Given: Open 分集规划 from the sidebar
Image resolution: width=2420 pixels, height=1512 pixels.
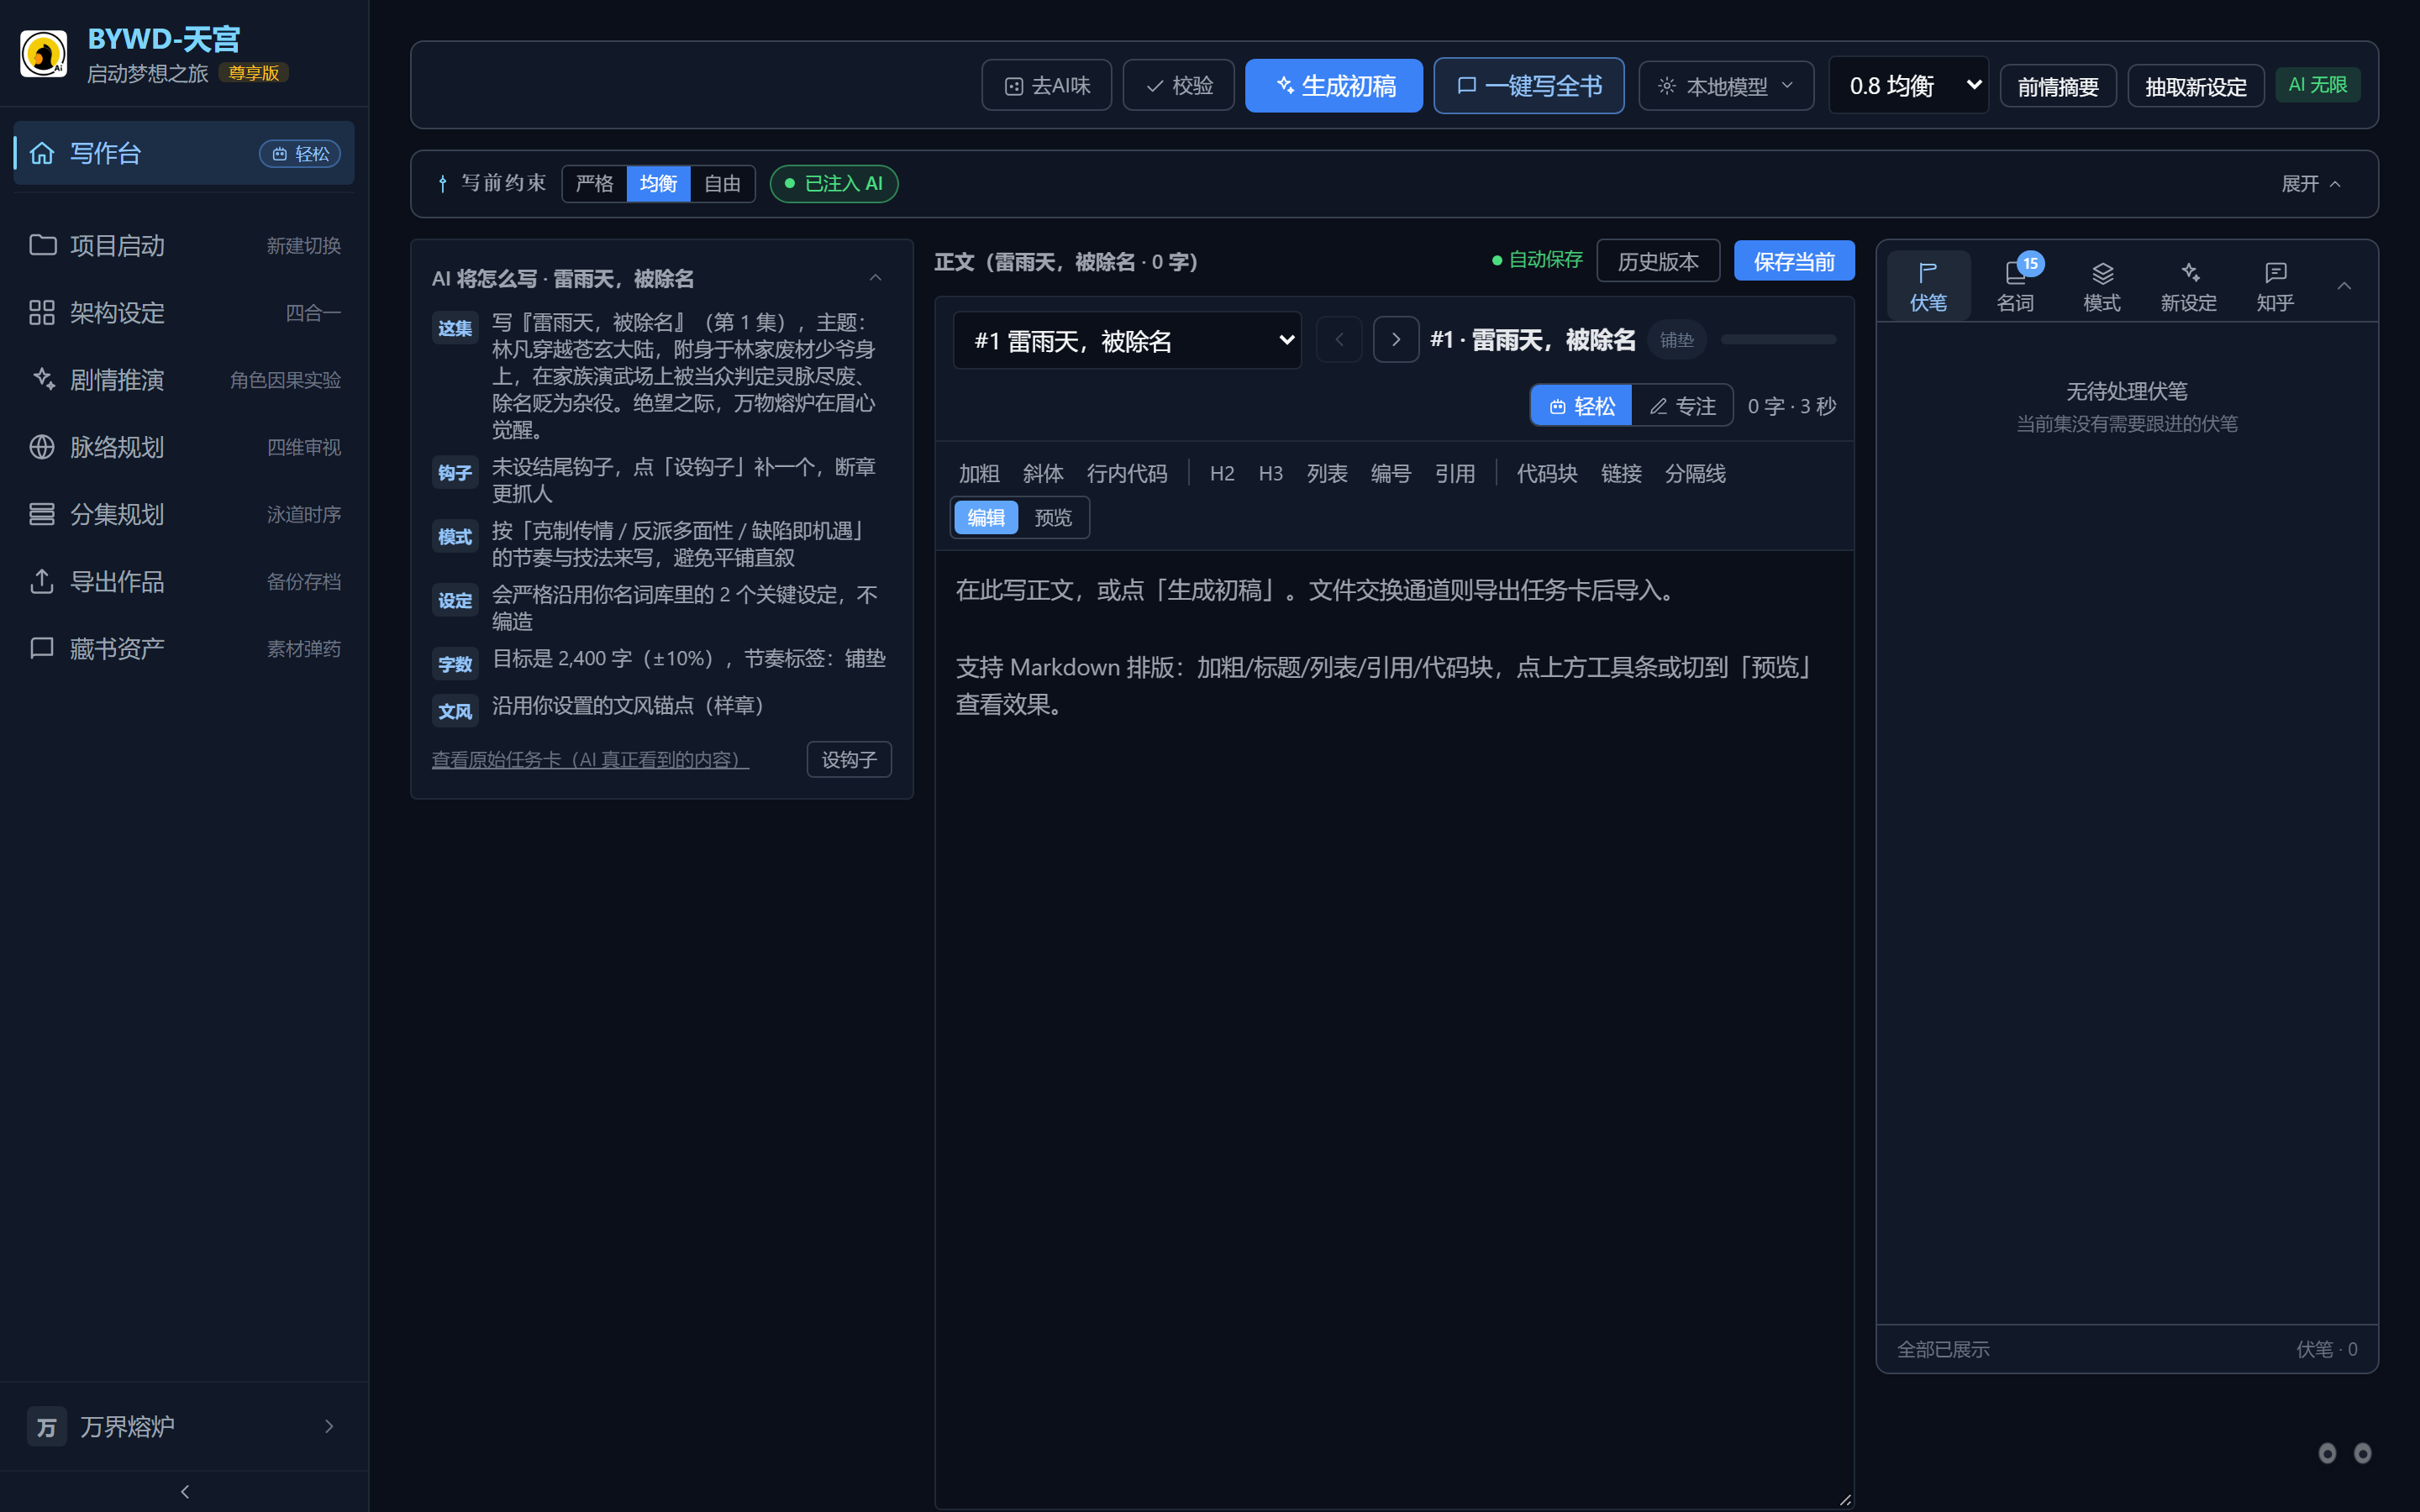Looking at the screenshot, I should click(x=185, y=514).
